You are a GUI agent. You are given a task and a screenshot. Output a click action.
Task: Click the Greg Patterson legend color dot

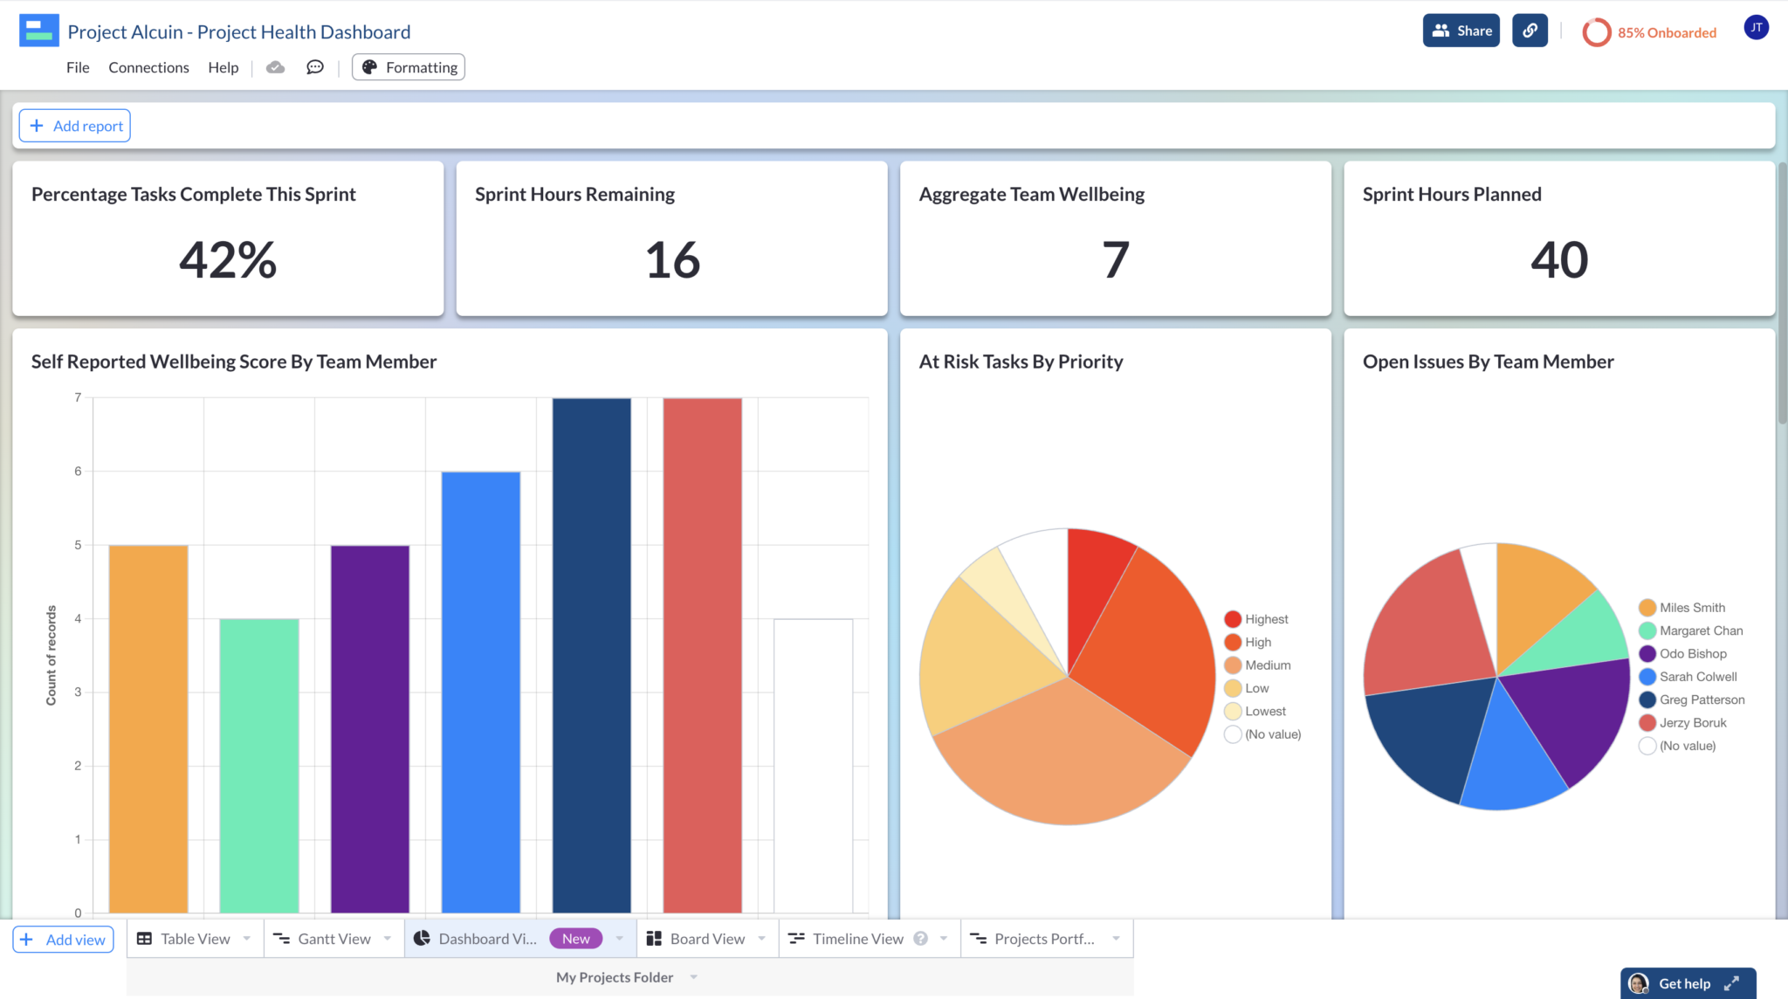(x=1647, y=699)
